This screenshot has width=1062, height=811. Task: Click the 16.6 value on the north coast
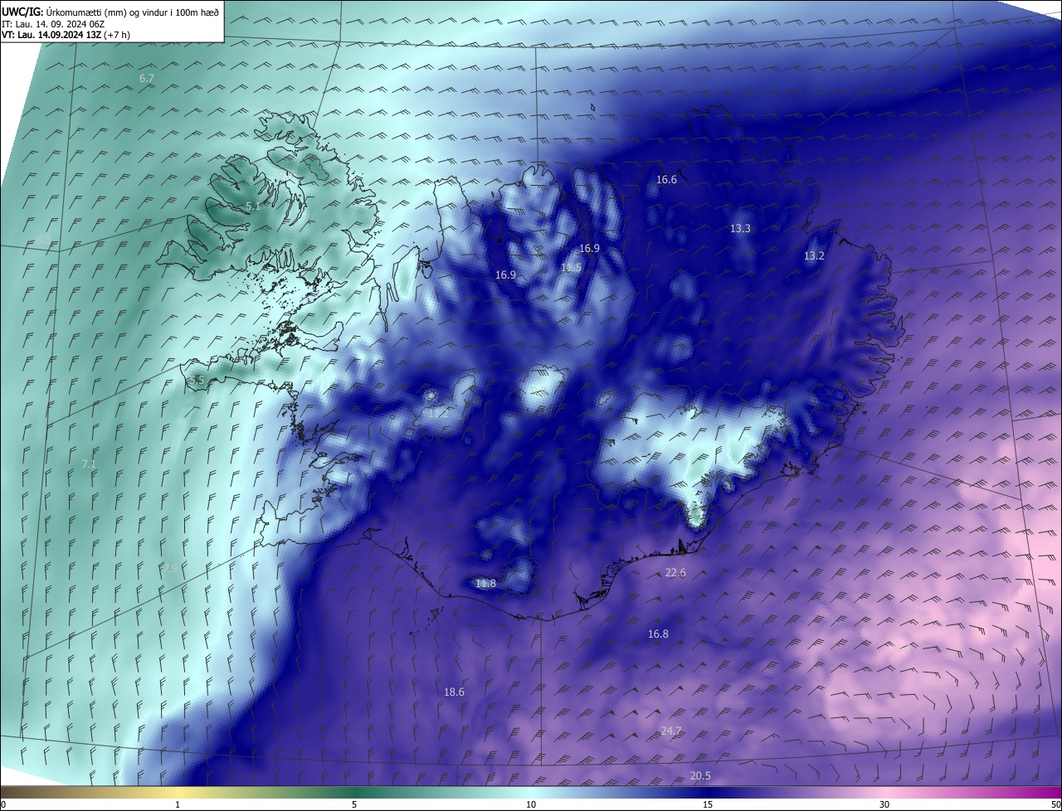tap(667, 179)
